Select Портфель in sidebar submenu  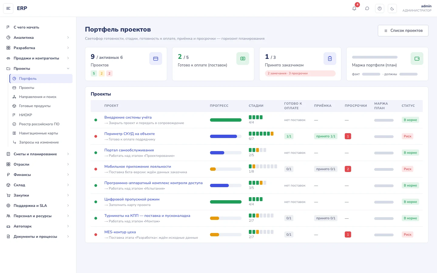coord(41,79)
